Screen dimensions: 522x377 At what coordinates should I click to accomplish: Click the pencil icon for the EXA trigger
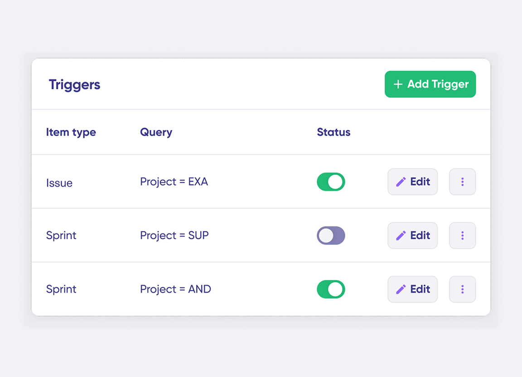coord(401,182)
